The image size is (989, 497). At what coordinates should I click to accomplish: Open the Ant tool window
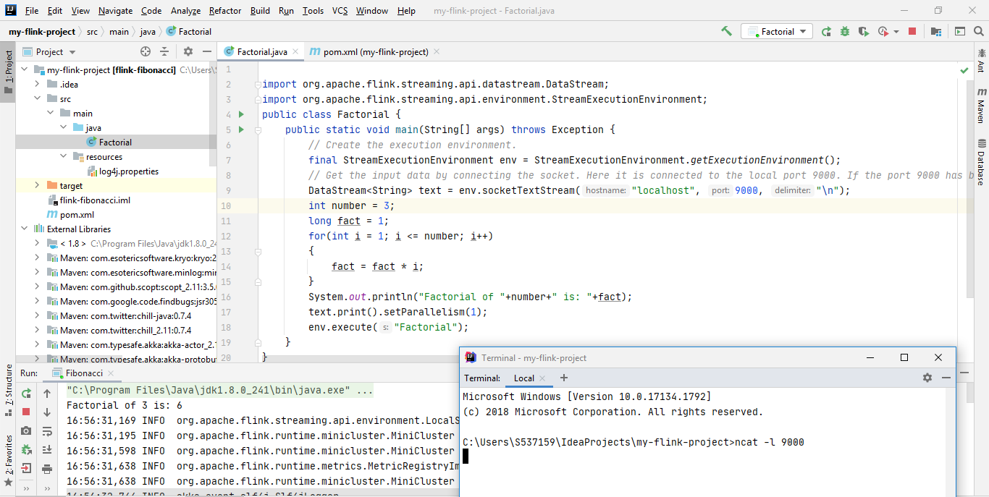(982, 60)
